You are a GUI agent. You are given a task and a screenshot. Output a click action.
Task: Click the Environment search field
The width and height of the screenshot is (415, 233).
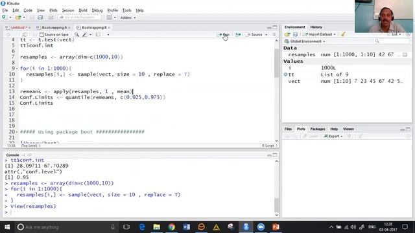(x=391, y=41)
